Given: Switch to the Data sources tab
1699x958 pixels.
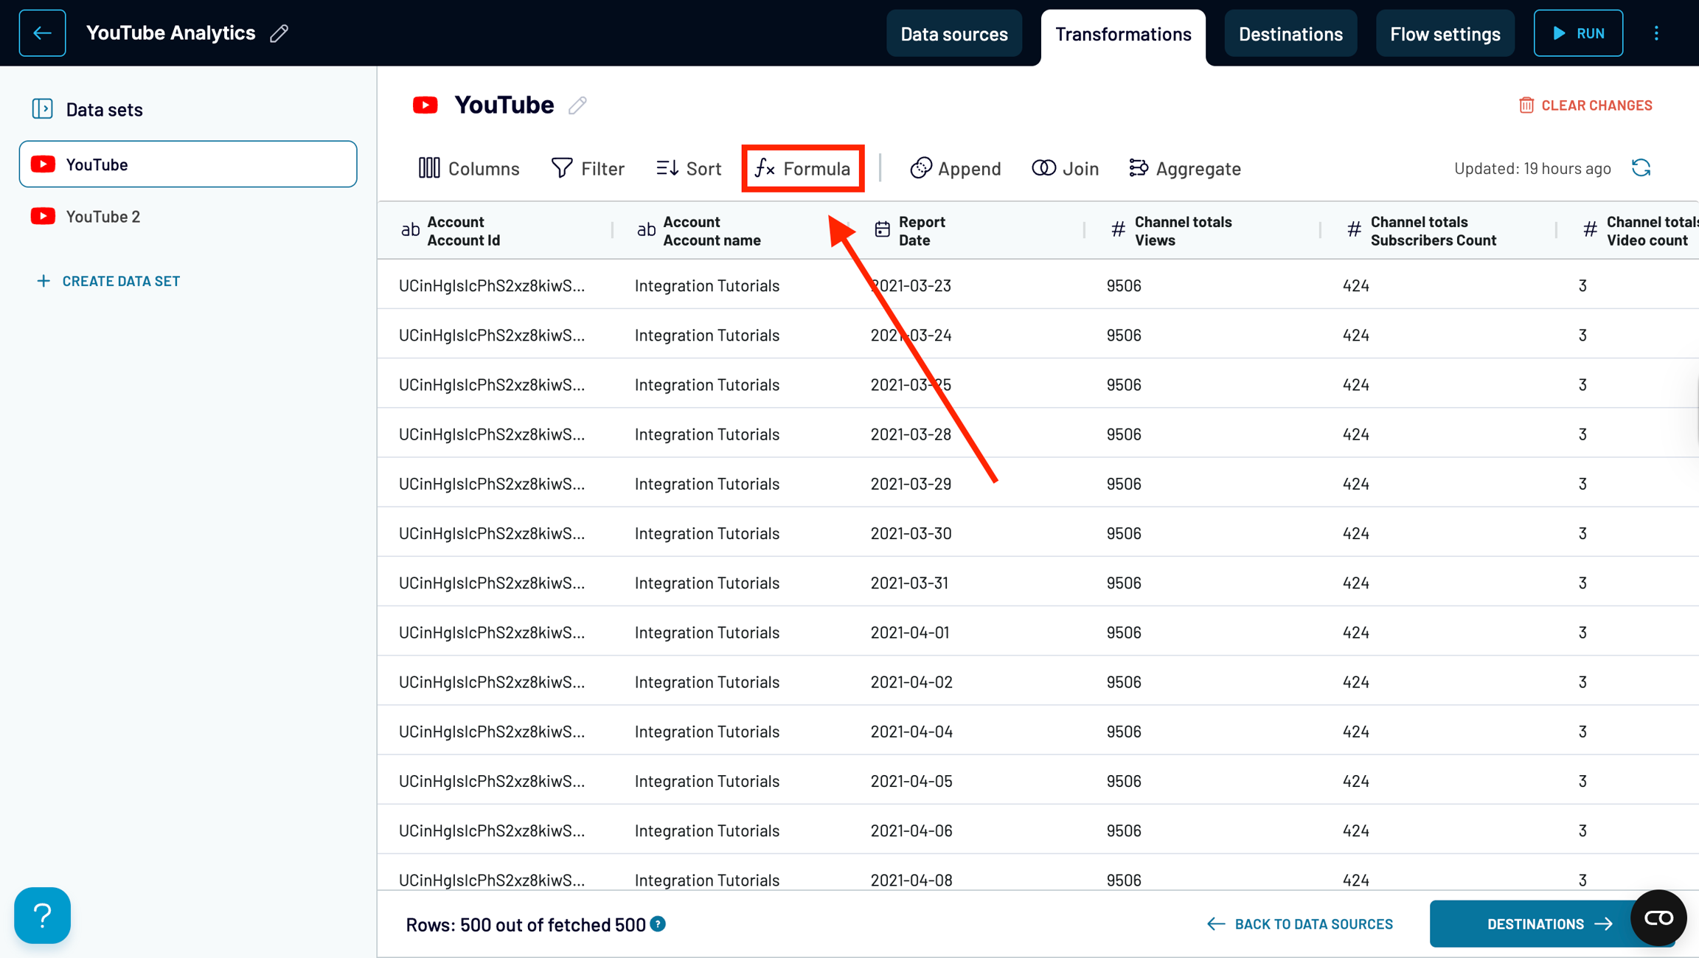Looking at the screenshot, I should tap(953, 34).
